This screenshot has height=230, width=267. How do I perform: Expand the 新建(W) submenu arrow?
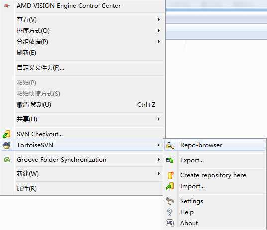159,174
